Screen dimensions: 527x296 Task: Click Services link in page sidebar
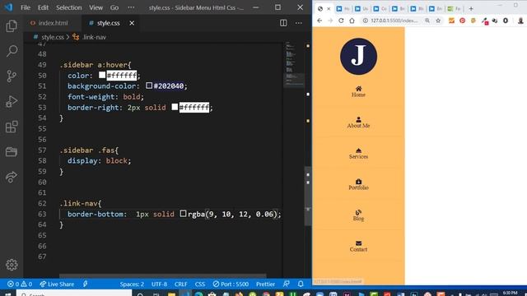tap(358, 154)
